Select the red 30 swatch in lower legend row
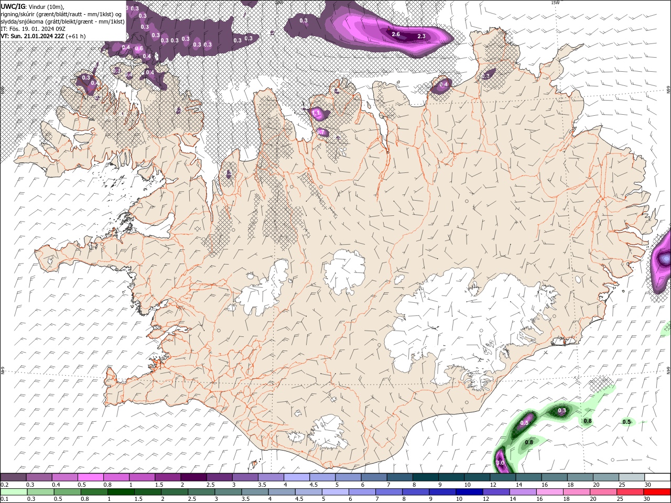Viewport: 671px width, 503px height. pos(657,491)
